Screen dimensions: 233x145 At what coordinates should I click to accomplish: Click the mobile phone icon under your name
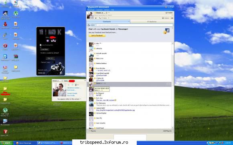click(x=96, y=18)
